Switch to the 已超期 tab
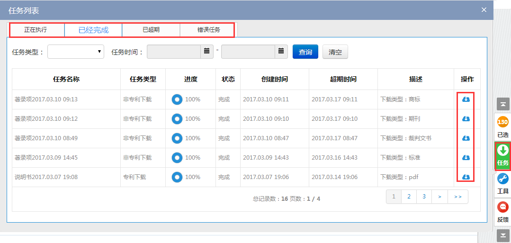The height and width of the screenshot is (243, 511). 151,30
